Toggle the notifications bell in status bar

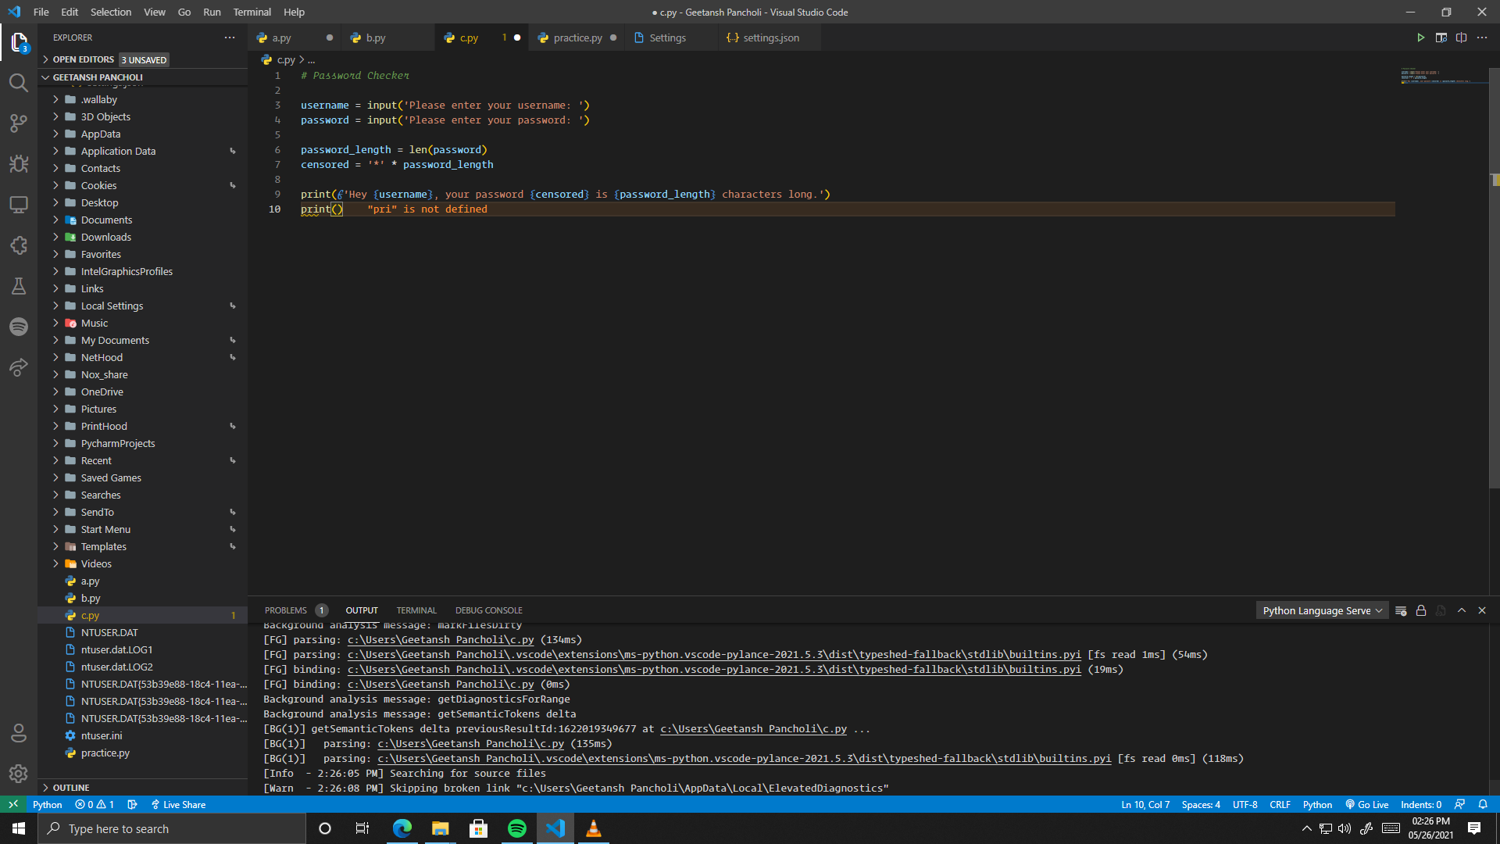click(1484, 804)
